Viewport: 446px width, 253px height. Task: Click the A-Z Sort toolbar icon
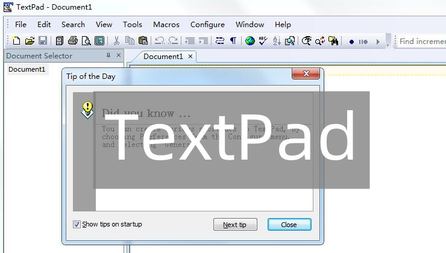coord(277,41)
